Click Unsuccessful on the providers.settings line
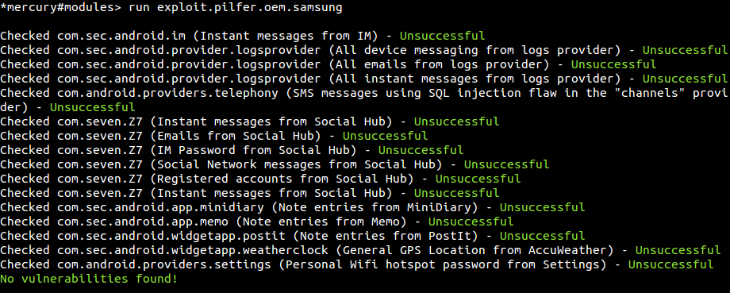Screen dimensions: 730x293 tap(670, 264)
